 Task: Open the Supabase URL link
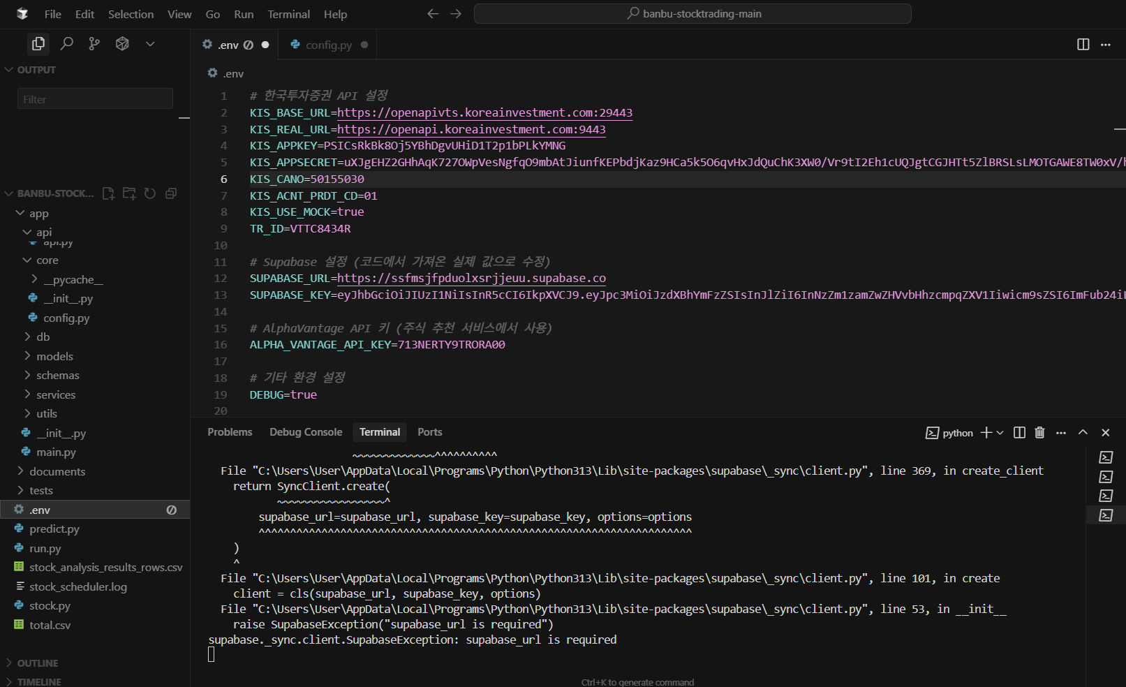pyautogui.click(x=471, y=279)
